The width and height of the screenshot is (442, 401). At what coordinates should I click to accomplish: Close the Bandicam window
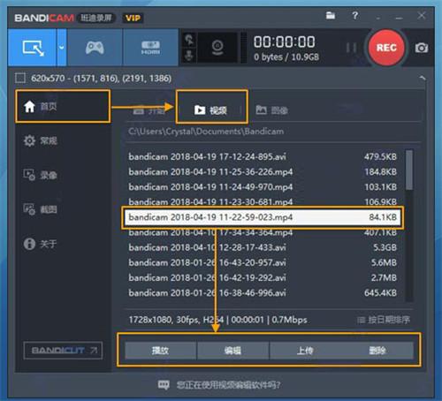422,15
